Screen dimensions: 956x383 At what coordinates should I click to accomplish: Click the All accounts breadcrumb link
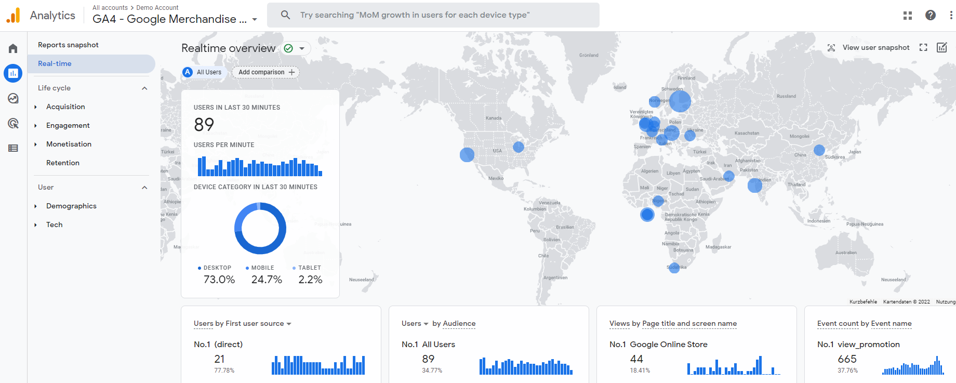[x=110, y=7]
